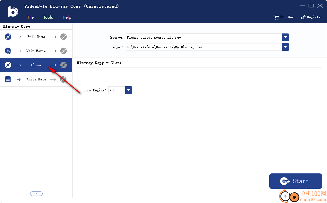Click the Clone target disc icon
This screenshot has height=203, width=327.
click(64, 65)
